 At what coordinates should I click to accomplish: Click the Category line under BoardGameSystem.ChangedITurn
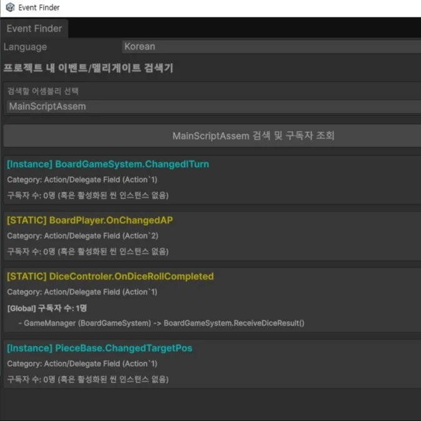tap(82, 180)
